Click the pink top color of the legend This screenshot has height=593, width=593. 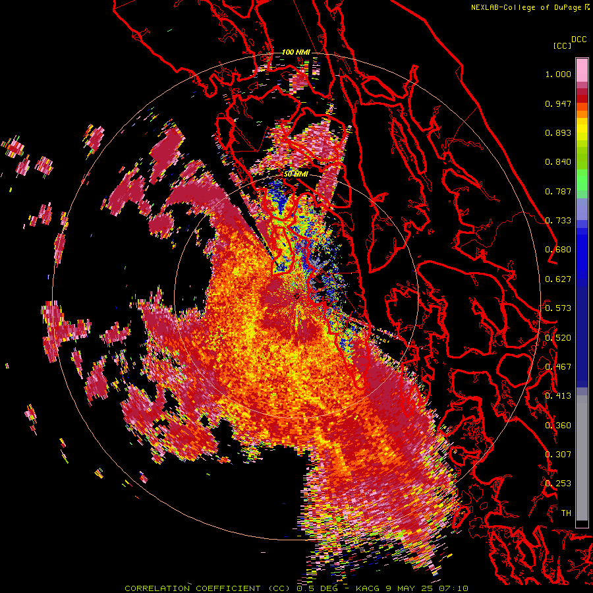[x=582, y=70]
